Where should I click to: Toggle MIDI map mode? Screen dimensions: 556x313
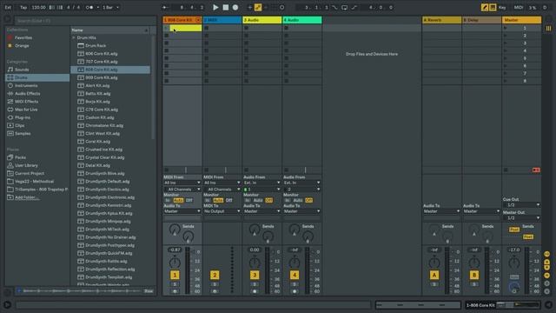coord(519,7)
